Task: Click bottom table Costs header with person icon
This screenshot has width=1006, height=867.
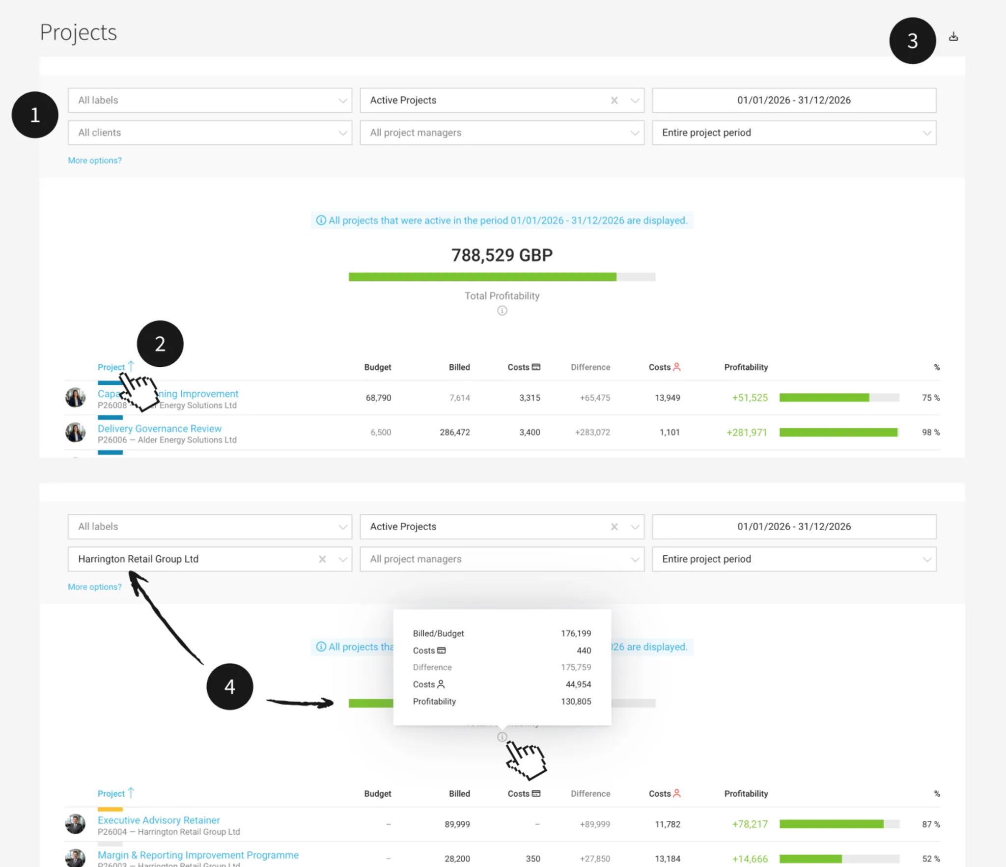Action: pyautogui.click(x=664, y=794)
